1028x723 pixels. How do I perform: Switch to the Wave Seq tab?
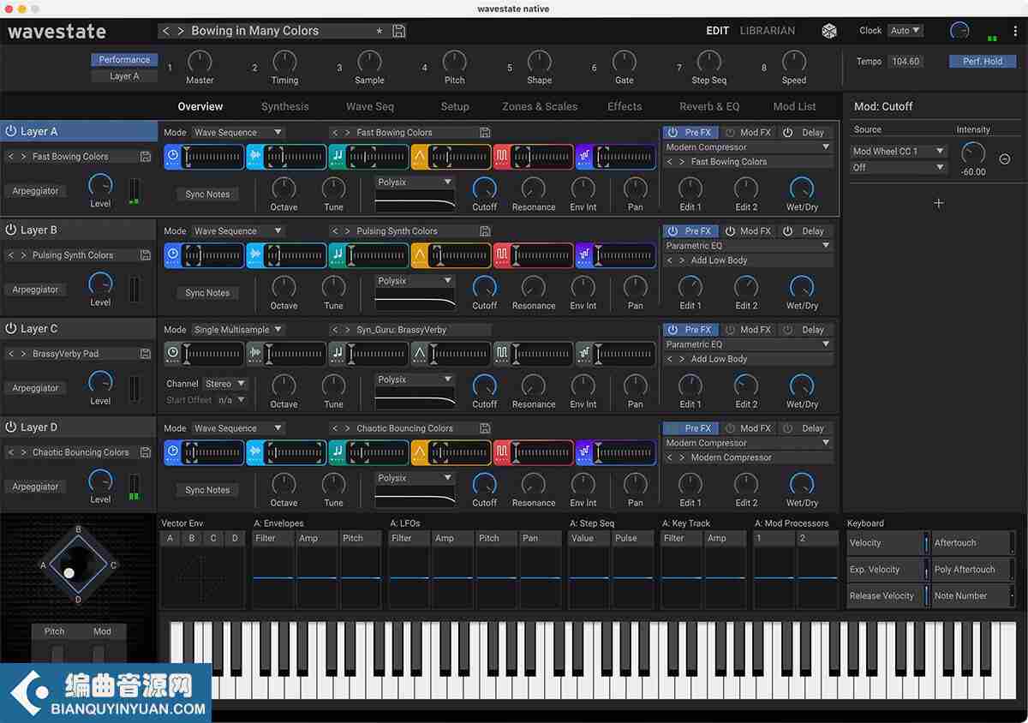click(x=370, y=107)
